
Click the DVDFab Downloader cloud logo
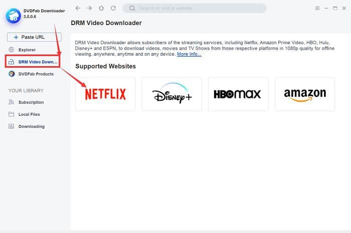[x=13, y=16]
